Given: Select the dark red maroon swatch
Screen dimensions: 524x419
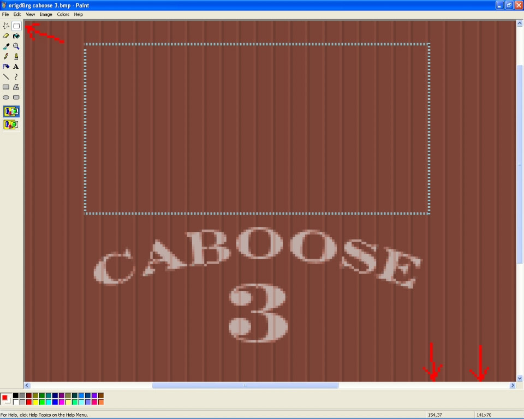Looking at the screenshot, I should pos(29,396).
